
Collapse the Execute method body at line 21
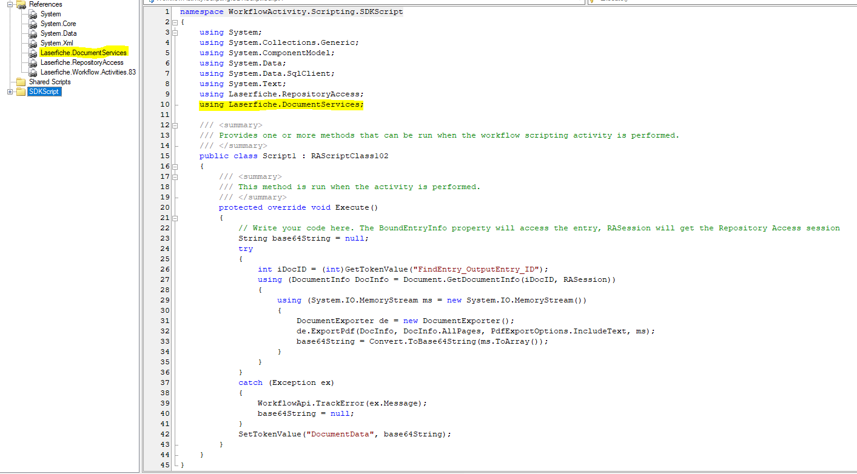point(175,218)
